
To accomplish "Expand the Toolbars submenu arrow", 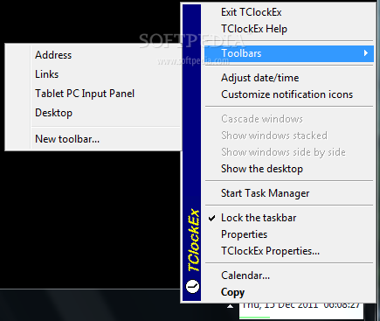I will [x=366, y=53].
